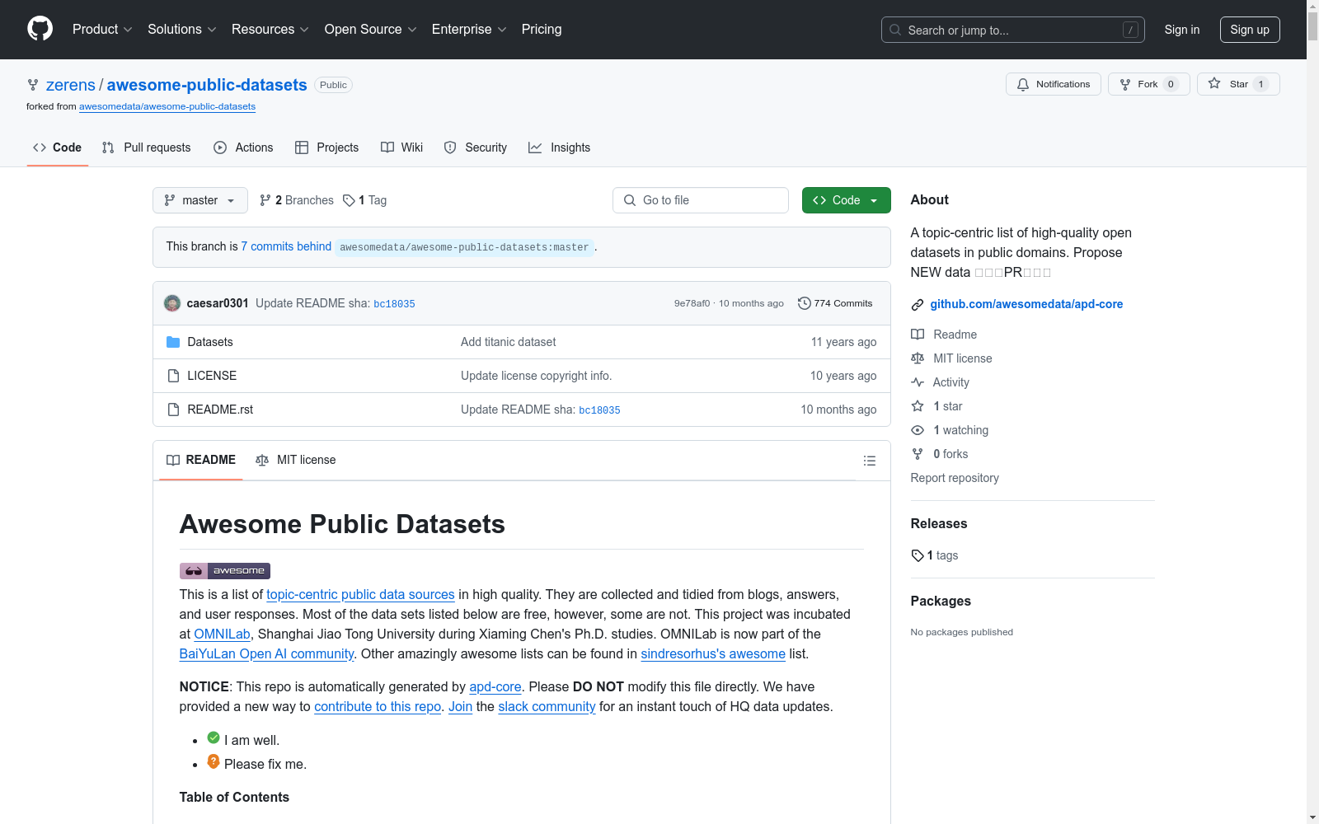Image resolution: width=1319 pixels, height=824 pixels.
Task: Open the LICENSE file
Action: 212,376
